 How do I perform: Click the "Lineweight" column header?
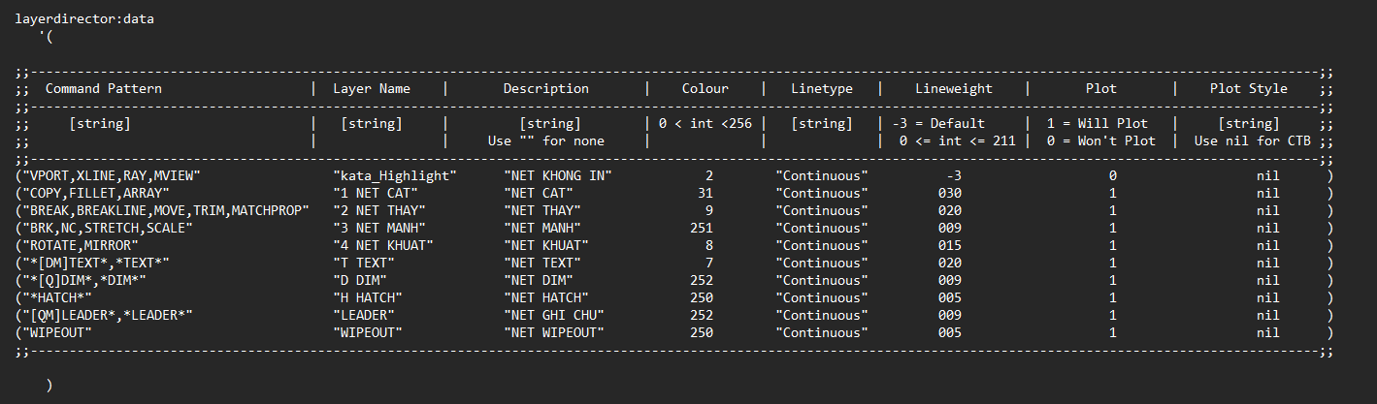click(954, 88)
